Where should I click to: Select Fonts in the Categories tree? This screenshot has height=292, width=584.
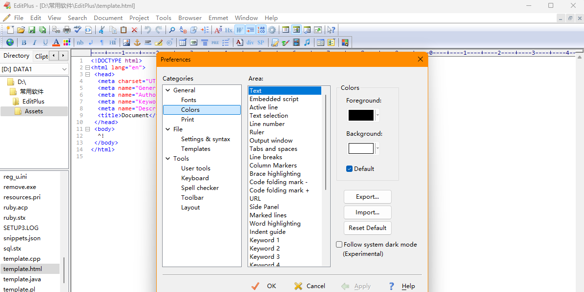[188, 100]
